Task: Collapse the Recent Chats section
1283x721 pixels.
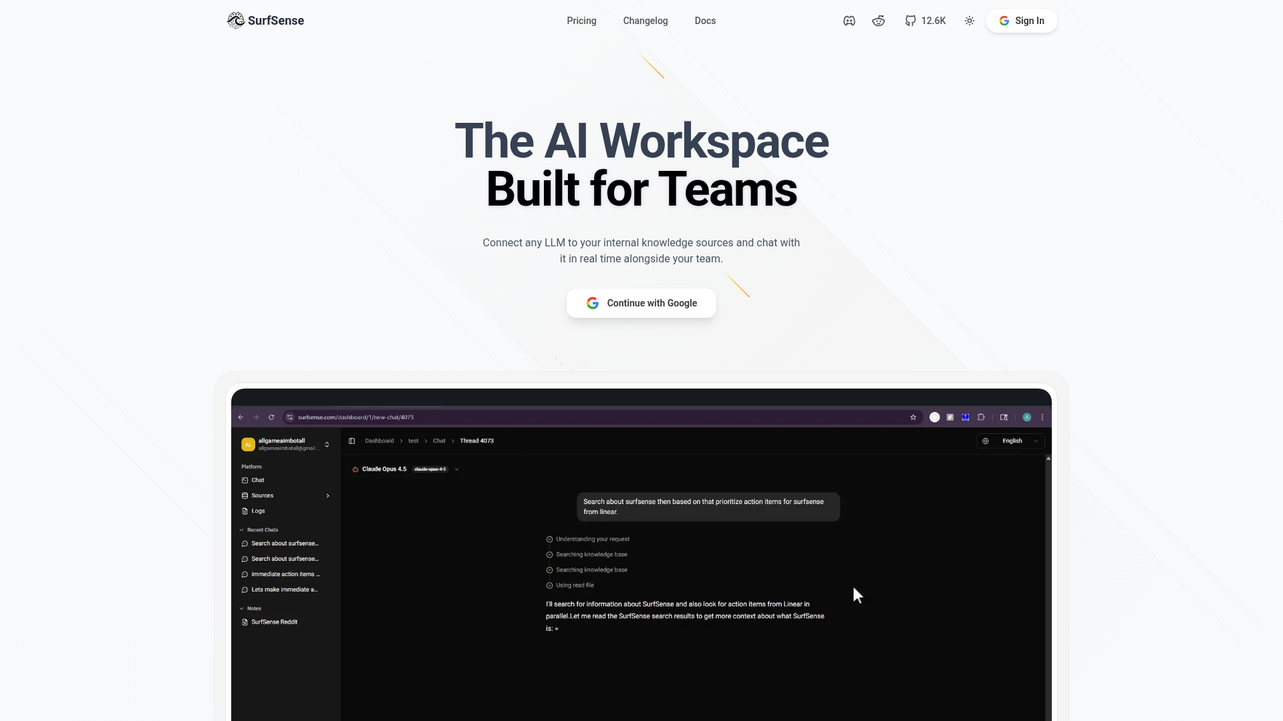Action: click(x=259, y=530)
